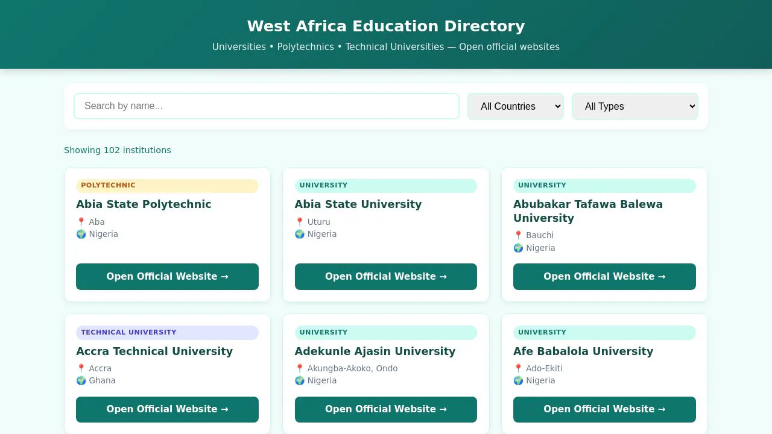Click the pin icon next to Aba
The height and width of the screenshot is (434, 772).
[x=81, y=222]
